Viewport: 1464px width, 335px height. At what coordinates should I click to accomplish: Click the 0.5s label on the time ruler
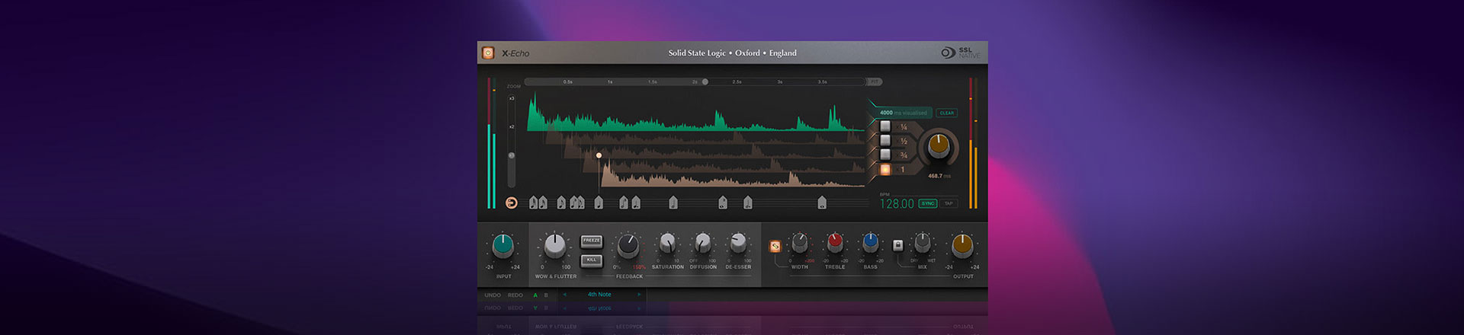coord(568,81)
